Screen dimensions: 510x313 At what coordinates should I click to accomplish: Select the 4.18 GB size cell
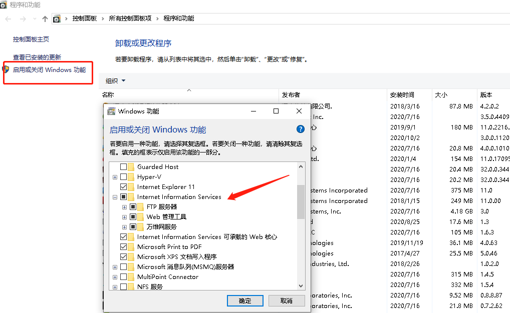(x=461, y=211)
